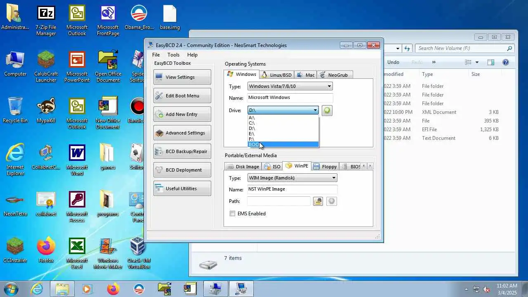The image size is (528, 297).
Task: Open Microsoft PowerPoint desktop icon
Action: pyautogui.click(x=77, y=67)
